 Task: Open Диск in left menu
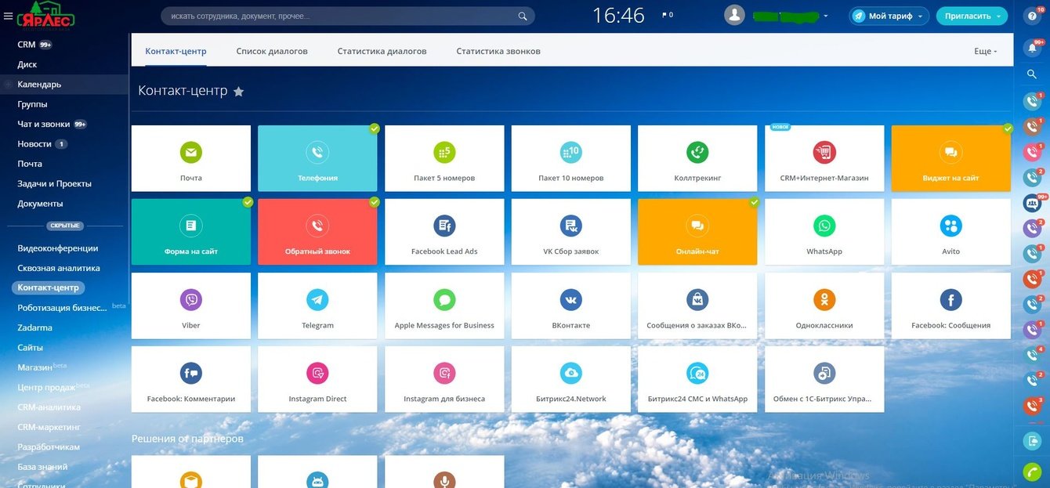point(27,64)
